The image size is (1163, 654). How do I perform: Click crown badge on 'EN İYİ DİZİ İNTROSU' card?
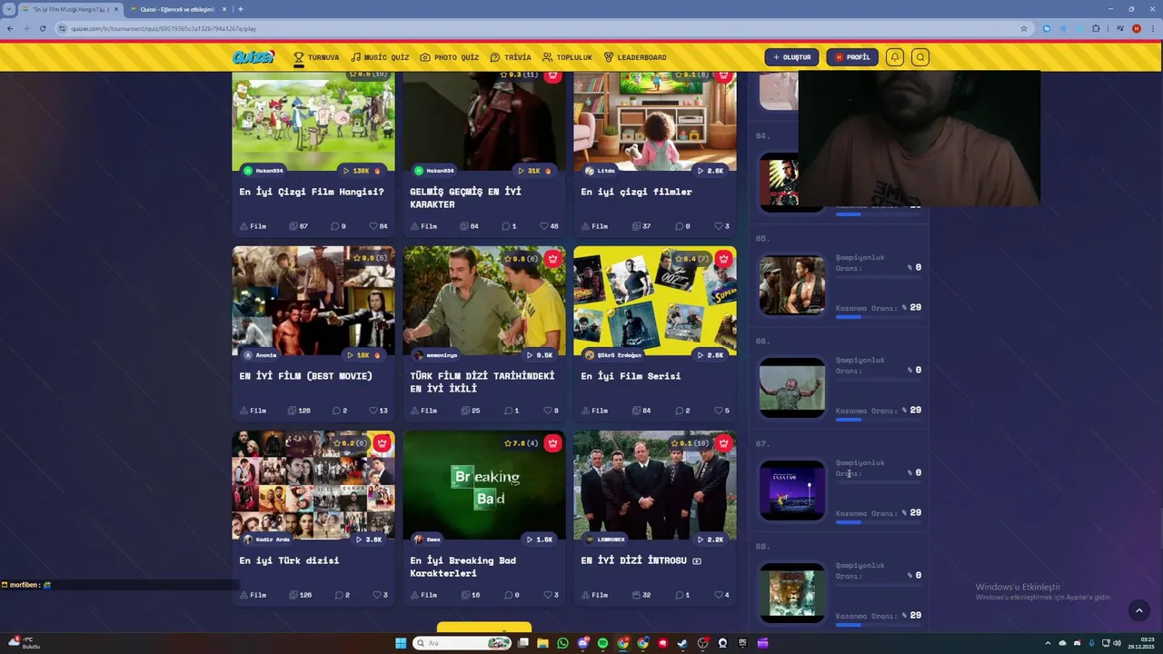coord(723,443)
